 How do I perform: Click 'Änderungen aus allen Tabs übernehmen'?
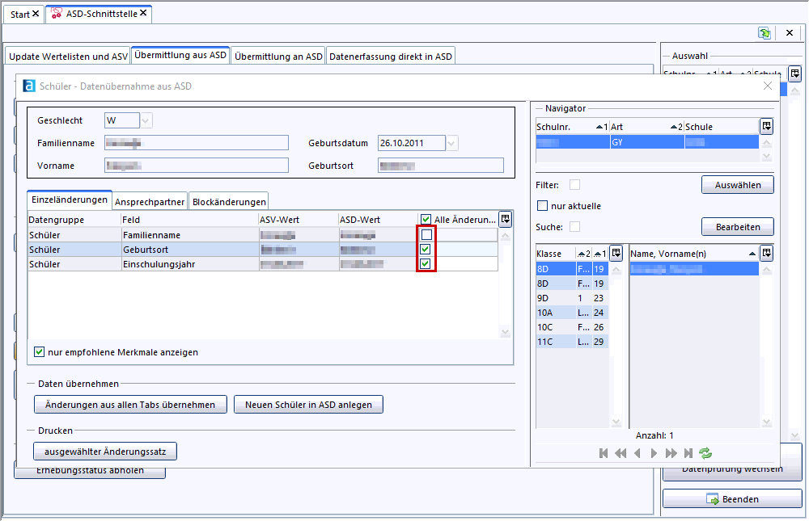coord(130,405)
